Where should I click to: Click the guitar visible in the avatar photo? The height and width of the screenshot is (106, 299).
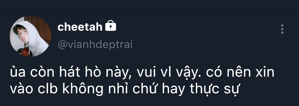24,52
